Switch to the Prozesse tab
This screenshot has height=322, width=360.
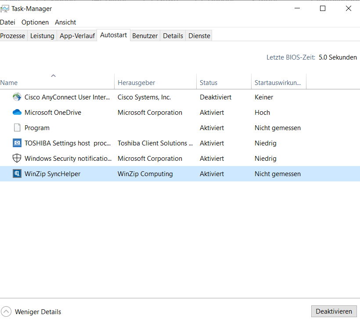click(x=13, y=36)
